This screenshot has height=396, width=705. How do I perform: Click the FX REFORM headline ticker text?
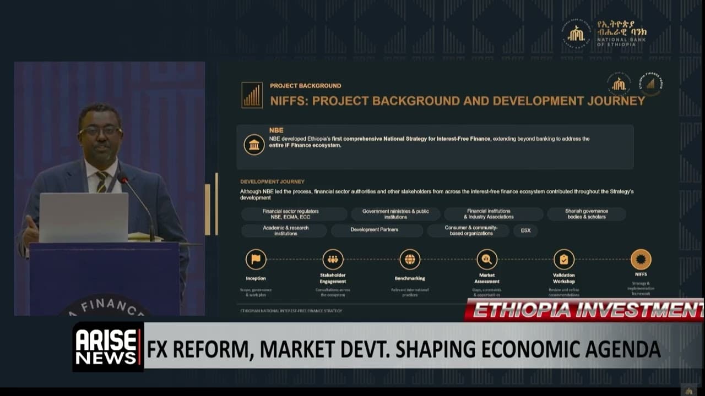coord(403,349)
